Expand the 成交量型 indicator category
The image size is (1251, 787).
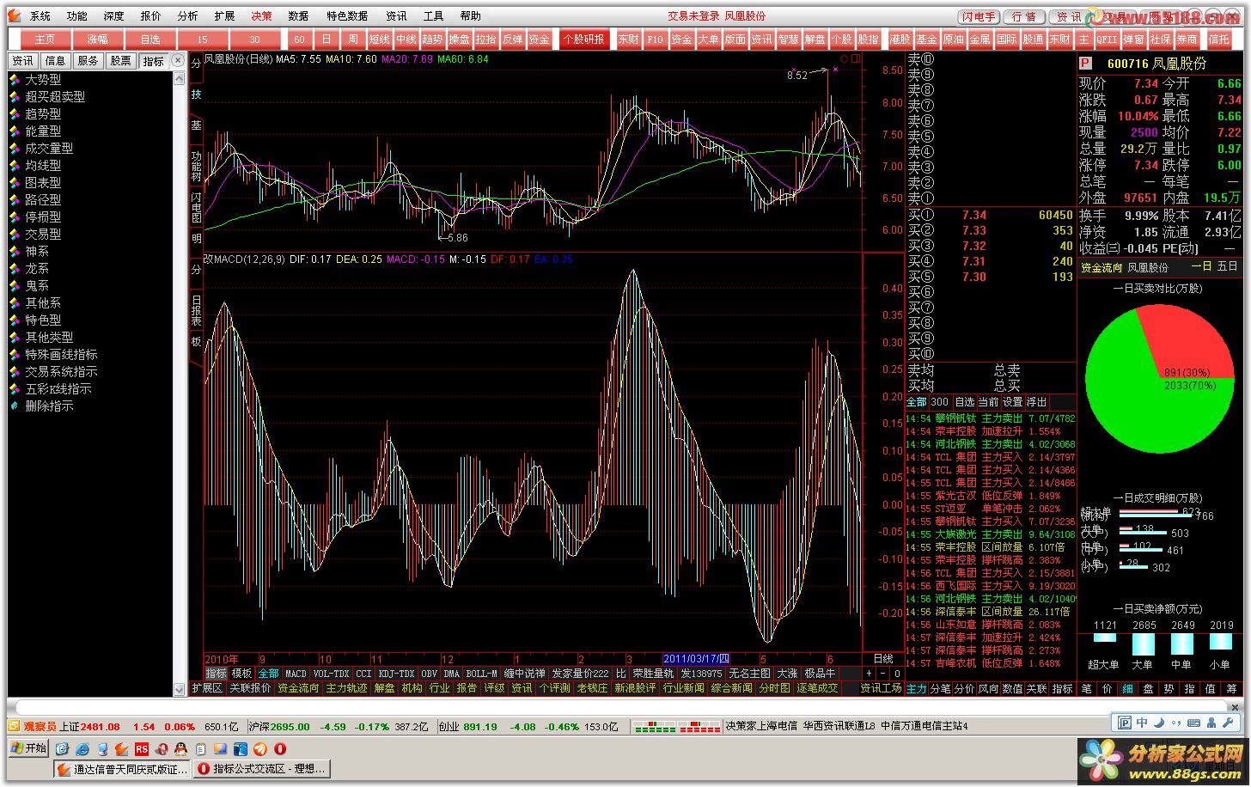(x=49, y=148)
